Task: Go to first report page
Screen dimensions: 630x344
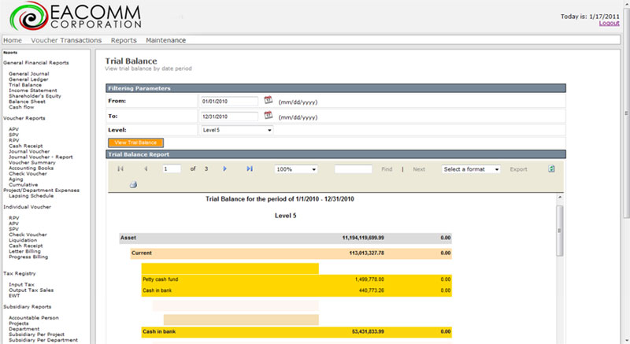Action: pyautogui.click(x=120, y=169)
